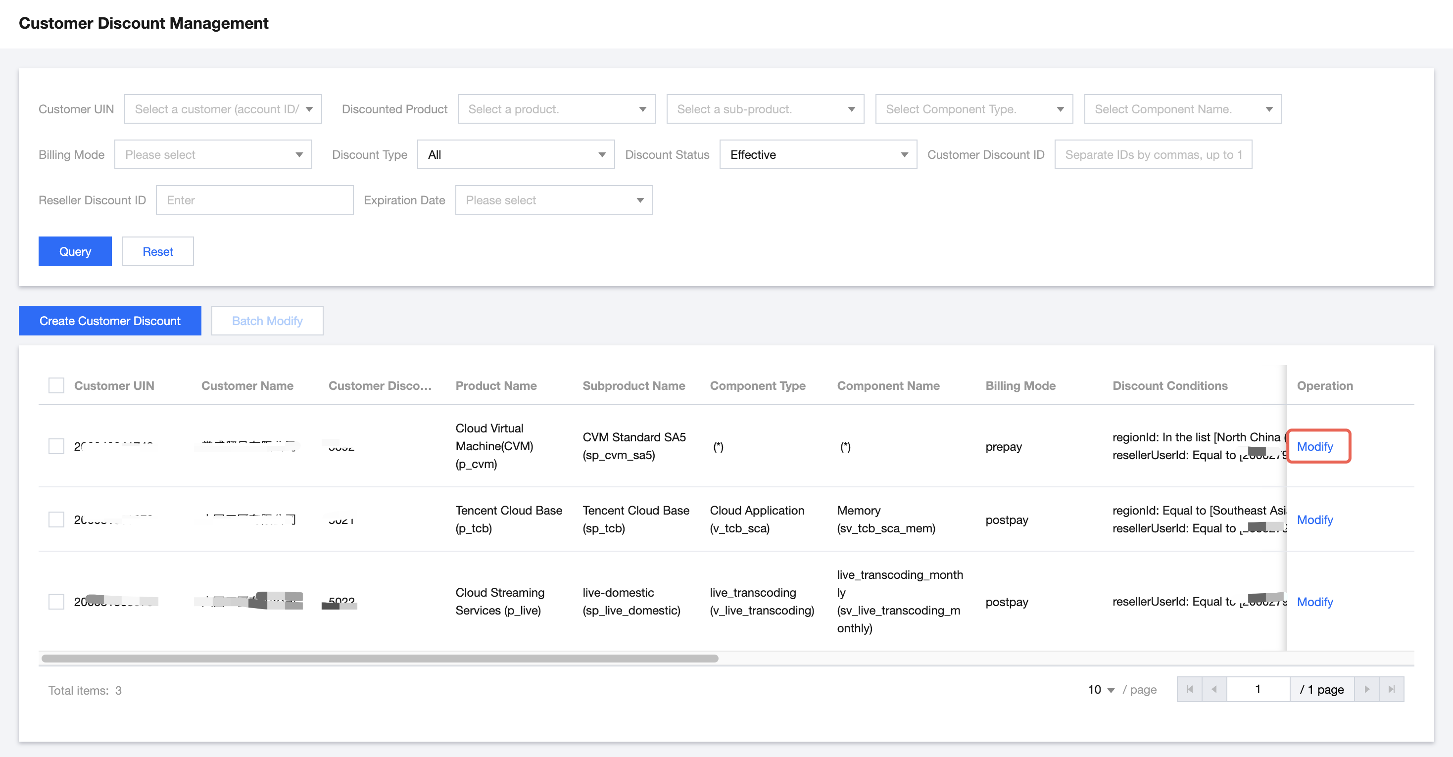
Task: Open the Customer UIN dropdown
Action: tap(223, 109)
